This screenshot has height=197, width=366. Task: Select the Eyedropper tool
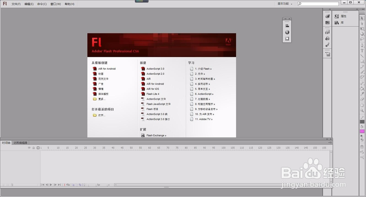[362, 94]
